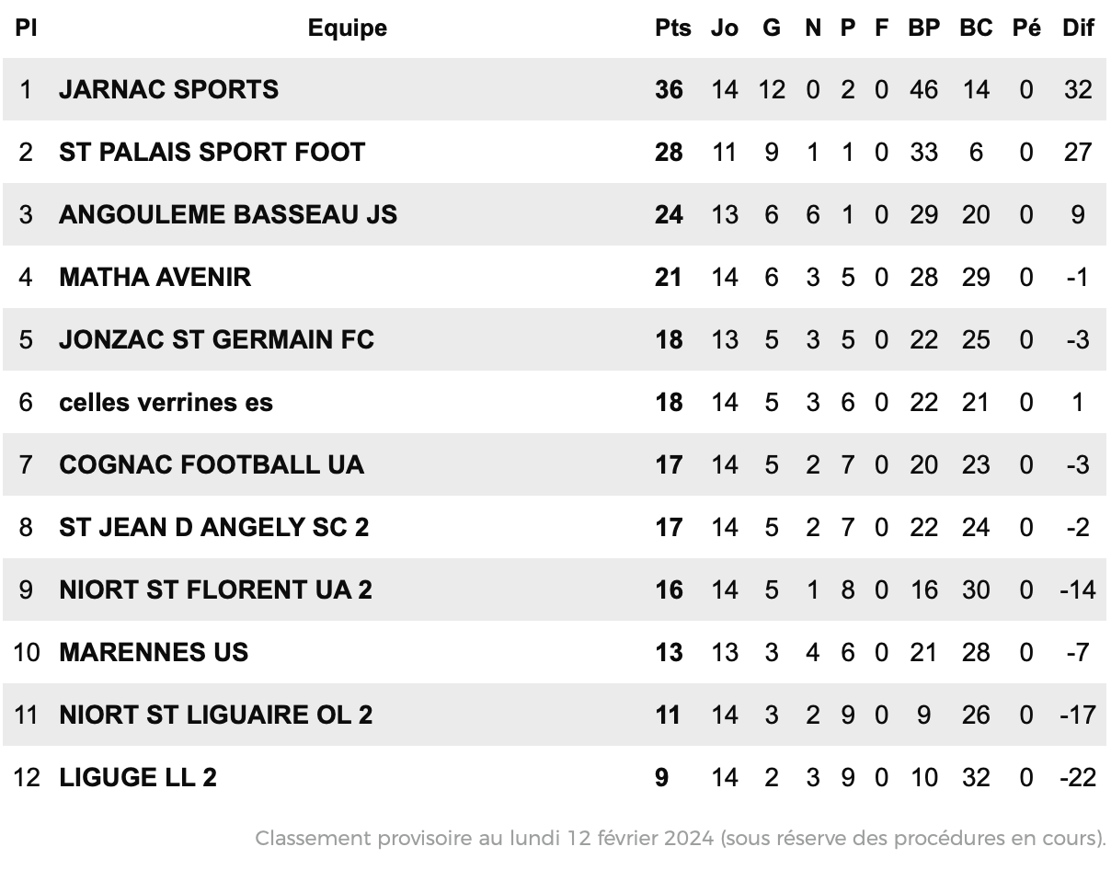Open MARENNES US team entry
The image size is (1111, 881).
coord(154,652)
